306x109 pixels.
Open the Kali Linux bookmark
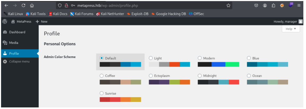(13, 14)
